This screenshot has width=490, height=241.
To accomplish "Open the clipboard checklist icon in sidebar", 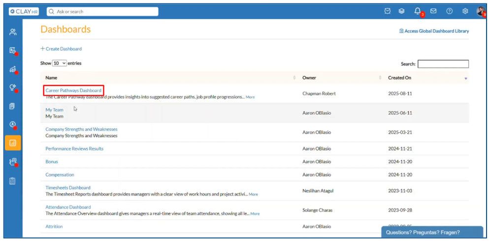I will [x=12, y=181].
